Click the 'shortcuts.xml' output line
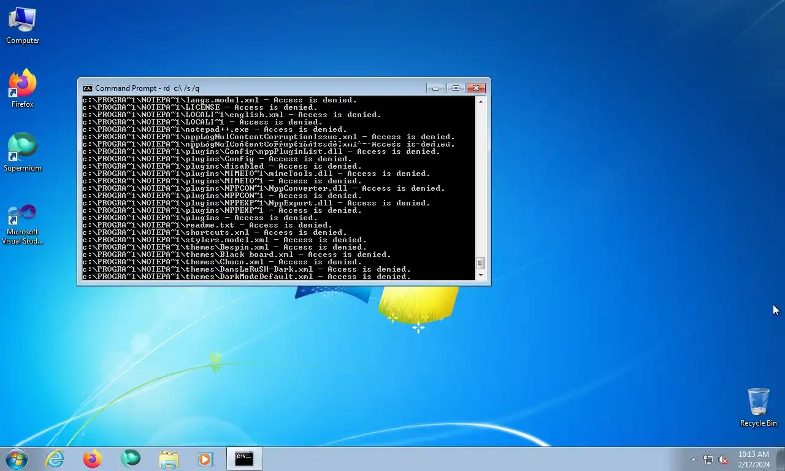Screen dimensions: 785x471 (x=215, y=232)
